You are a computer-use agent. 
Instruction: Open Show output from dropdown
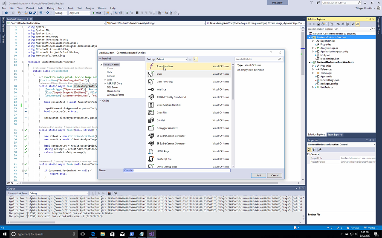[58, 193]
